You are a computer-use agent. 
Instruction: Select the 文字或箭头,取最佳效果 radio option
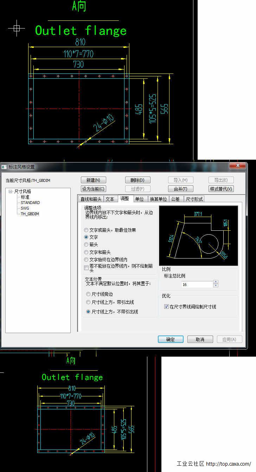[x=86, y=230]
